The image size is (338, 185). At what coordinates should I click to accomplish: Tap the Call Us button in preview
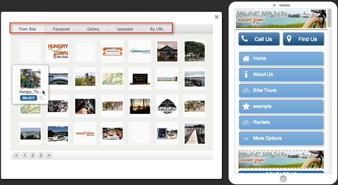point(259,39)
